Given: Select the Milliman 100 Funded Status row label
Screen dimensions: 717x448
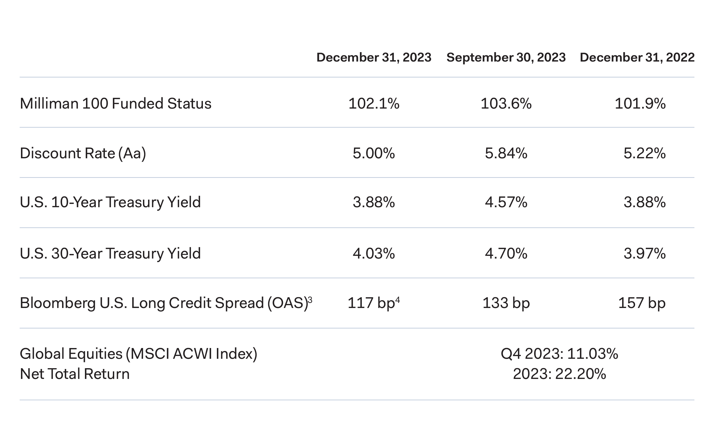Looking at the screenshot, I should 116,104.
